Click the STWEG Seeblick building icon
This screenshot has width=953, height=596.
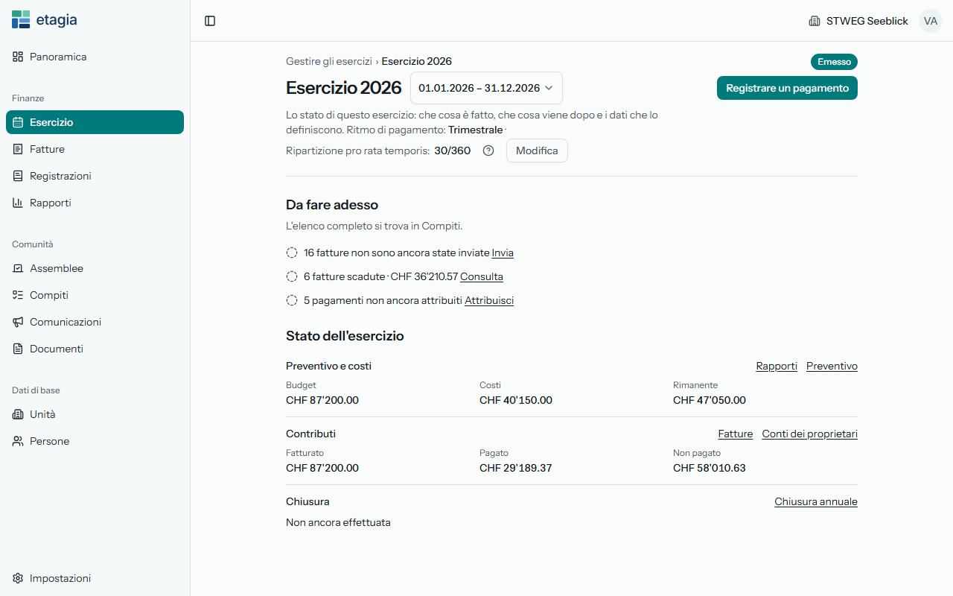815,21
